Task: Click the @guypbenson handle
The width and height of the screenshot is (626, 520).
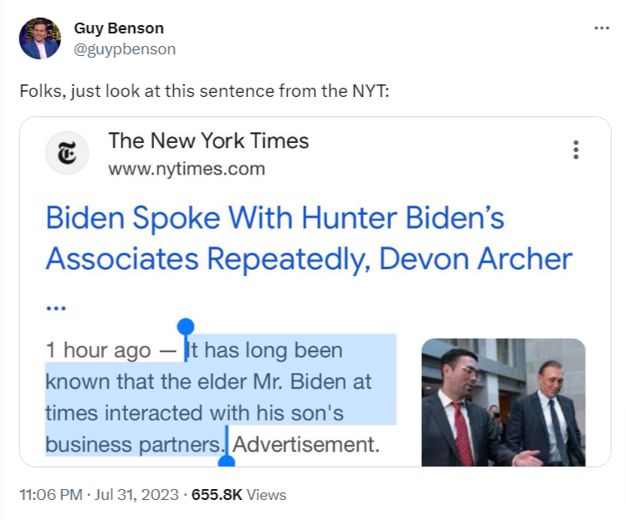Action: coord(125,48)
